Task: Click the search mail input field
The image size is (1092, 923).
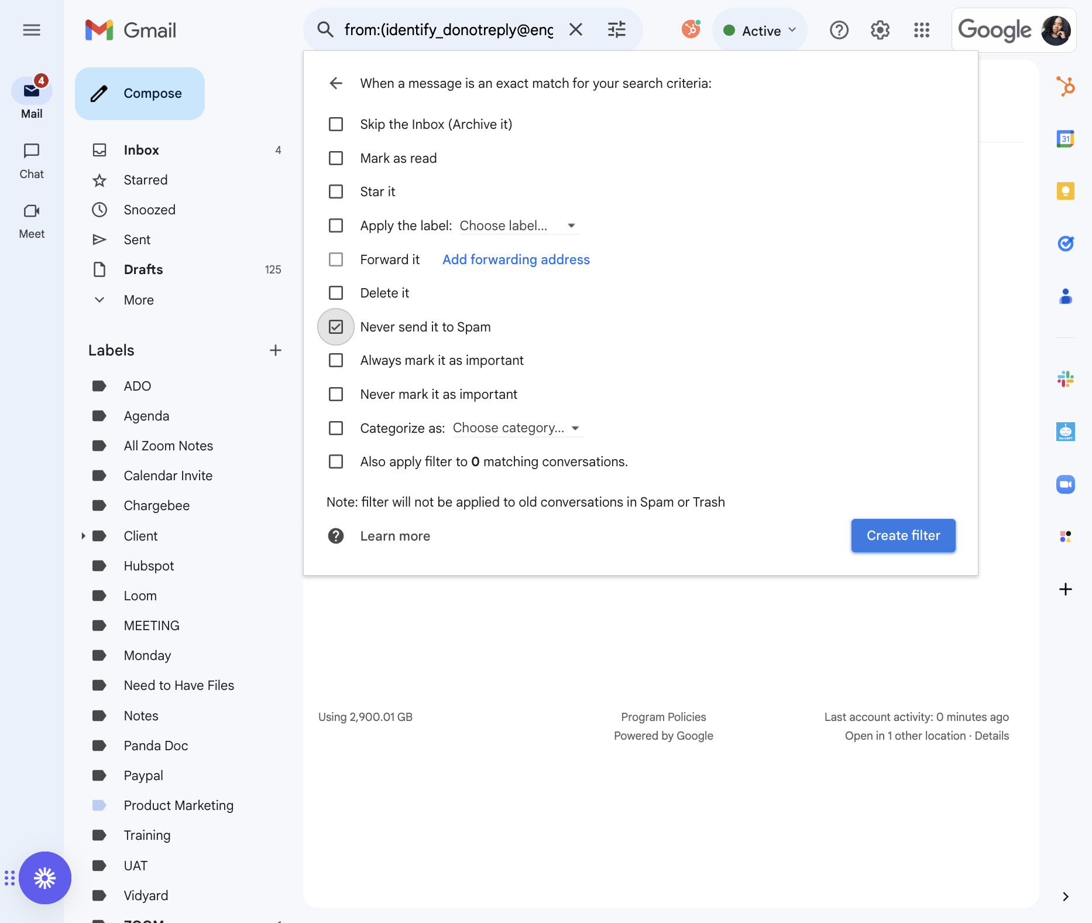Action: pyautogui.click(x=448, y=30)
